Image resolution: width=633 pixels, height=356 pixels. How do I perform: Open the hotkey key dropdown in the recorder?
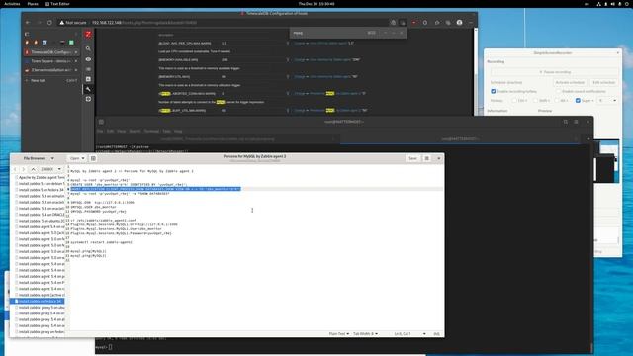point(607,101)
